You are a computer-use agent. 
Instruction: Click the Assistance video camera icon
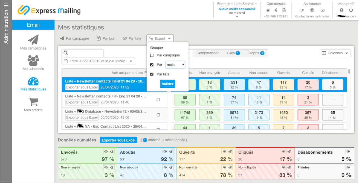tap(302, 10)
